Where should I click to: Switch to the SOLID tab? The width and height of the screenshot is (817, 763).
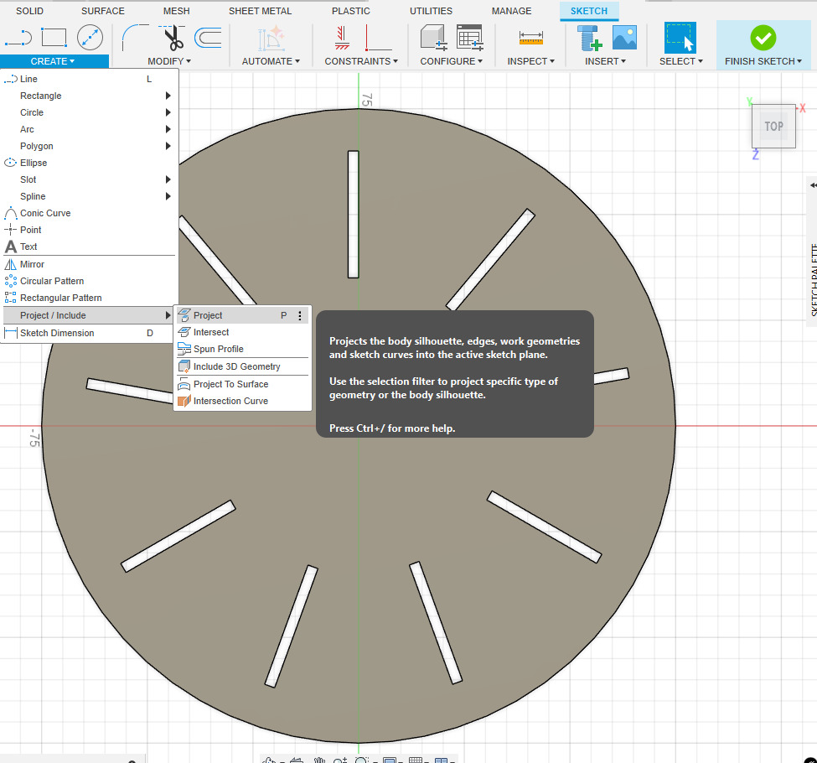[29, 11]
